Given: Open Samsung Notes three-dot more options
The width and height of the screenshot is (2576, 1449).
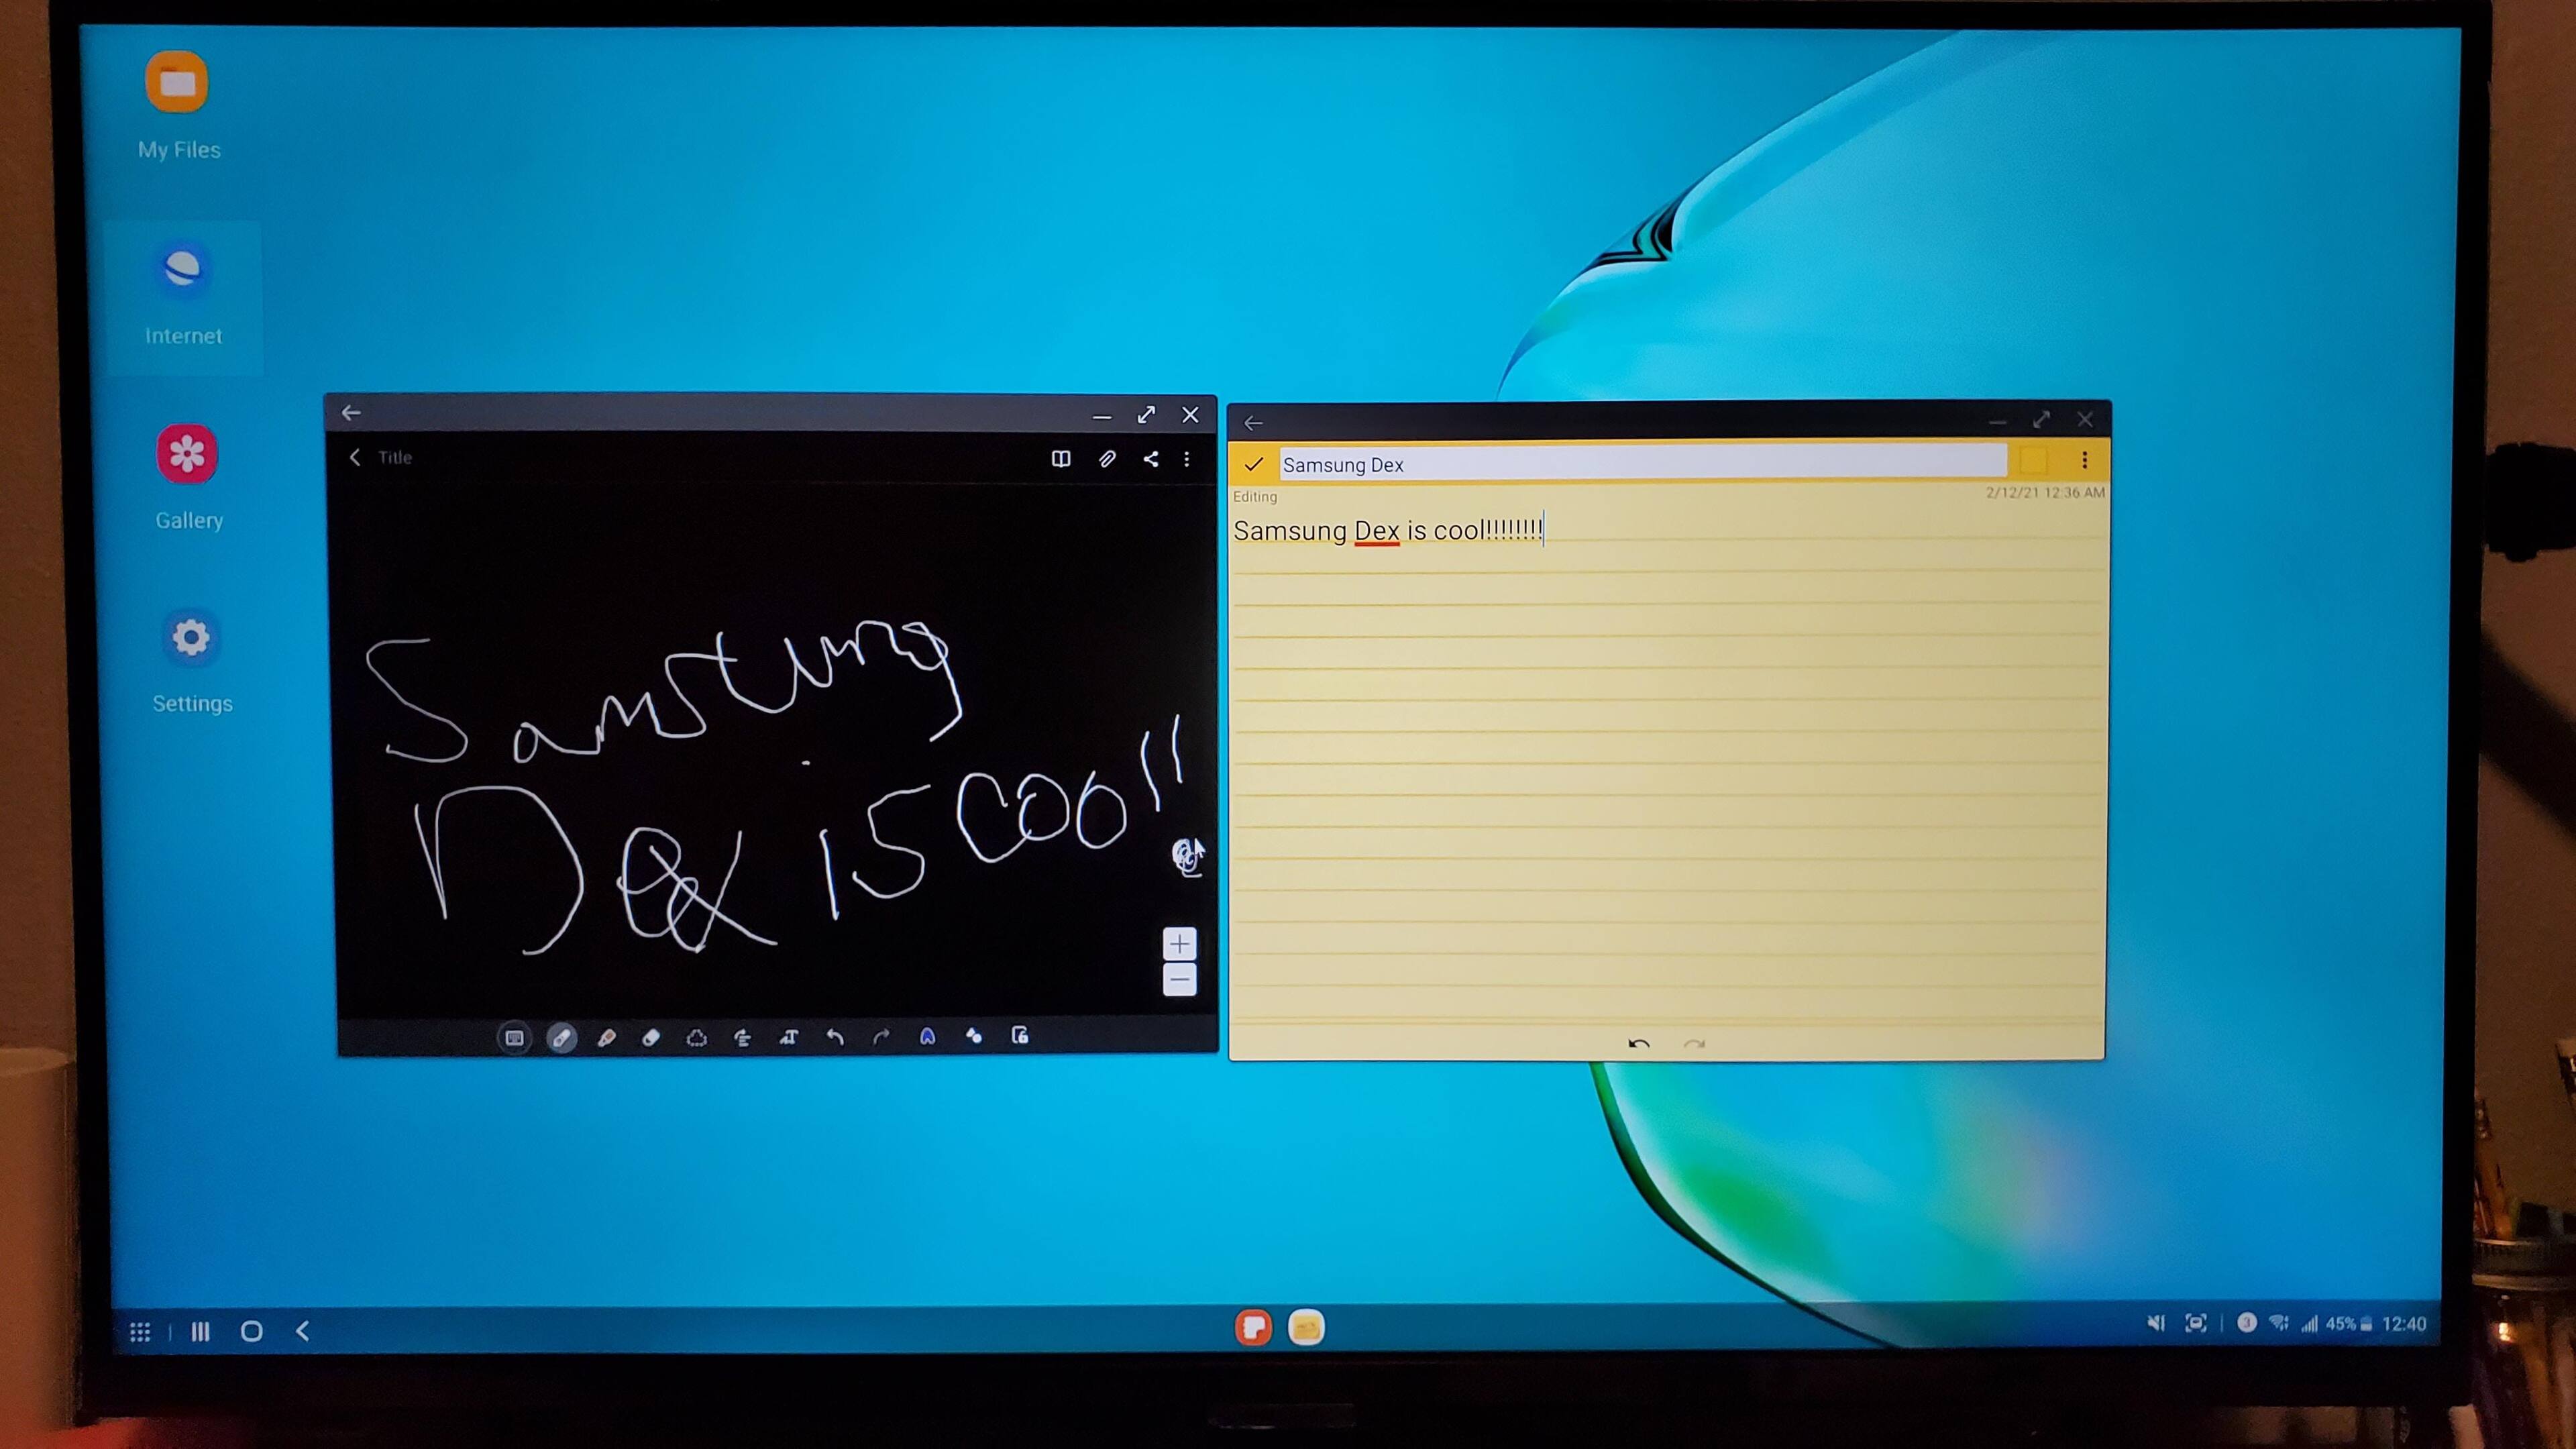Looking at the screenshot, I should click(1187, 459).
